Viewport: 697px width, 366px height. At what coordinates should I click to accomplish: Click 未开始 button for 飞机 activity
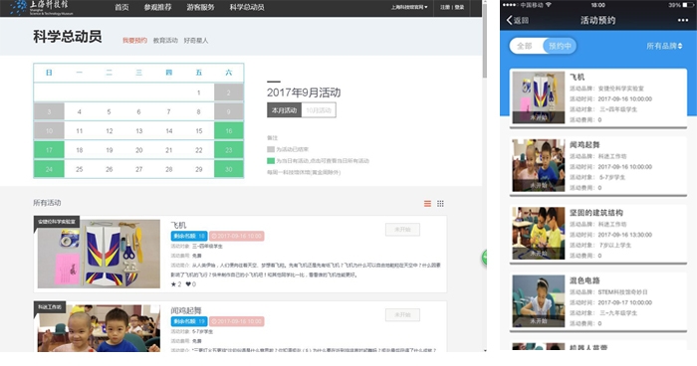402,230
